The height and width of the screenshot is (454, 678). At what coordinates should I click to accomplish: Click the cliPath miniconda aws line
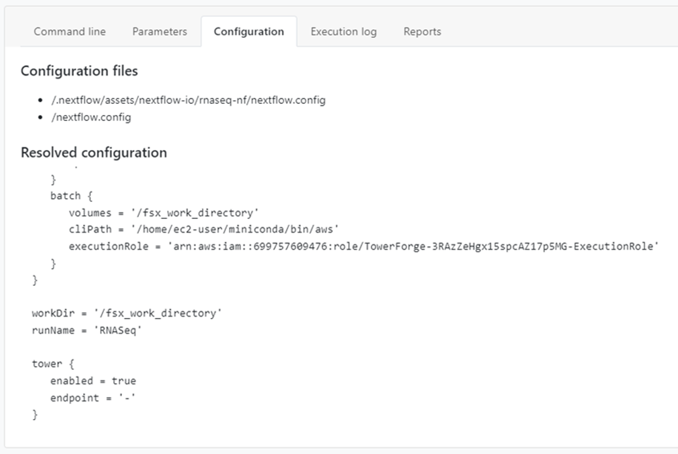[203, 229]
